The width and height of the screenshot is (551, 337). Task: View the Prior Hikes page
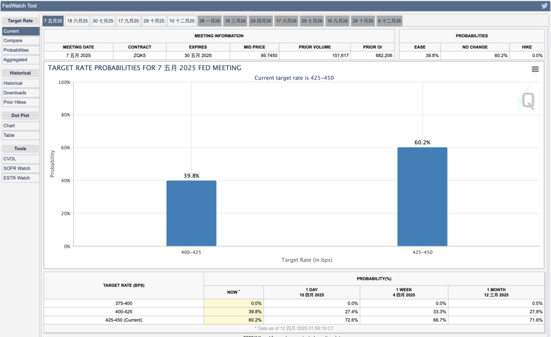coord(20,102)
